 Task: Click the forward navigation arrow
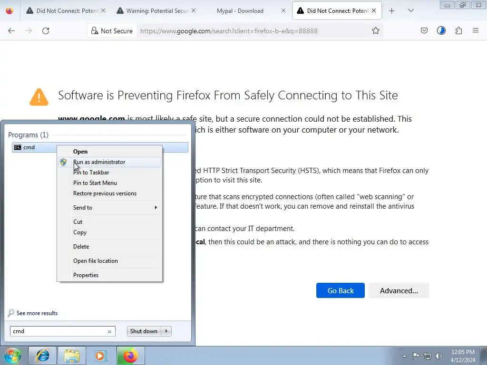[29, 31]
